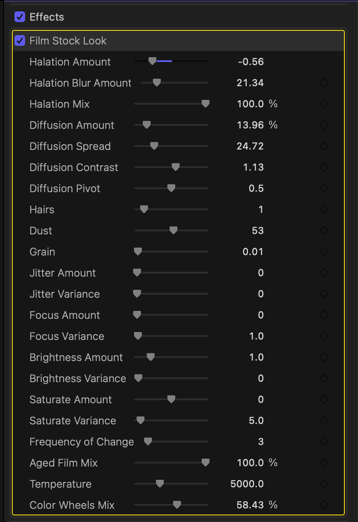Select the Halation Blur Amount value 21.34
This screenshot has height=522, width=358.
click(x=250, y=83)
